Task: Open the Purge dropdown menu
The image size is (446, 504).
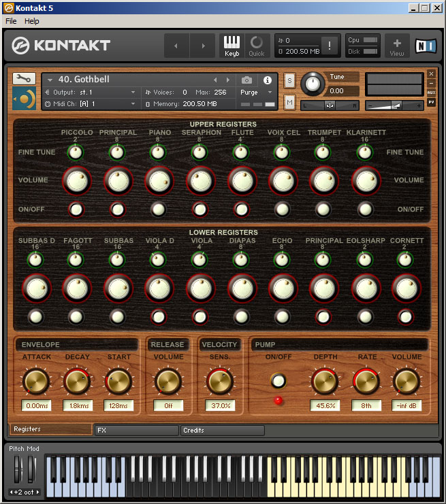Action: [256, 92]
